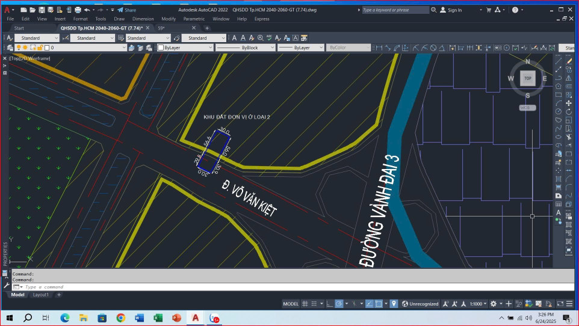Viewport: 579px width, 326px height.
Task: Click the ByLayer white color swatch
Action: pos(161,48)
